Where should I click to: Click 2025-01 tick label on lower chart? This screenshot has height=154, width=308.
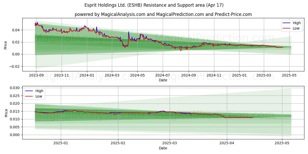[x=61, y=143]
